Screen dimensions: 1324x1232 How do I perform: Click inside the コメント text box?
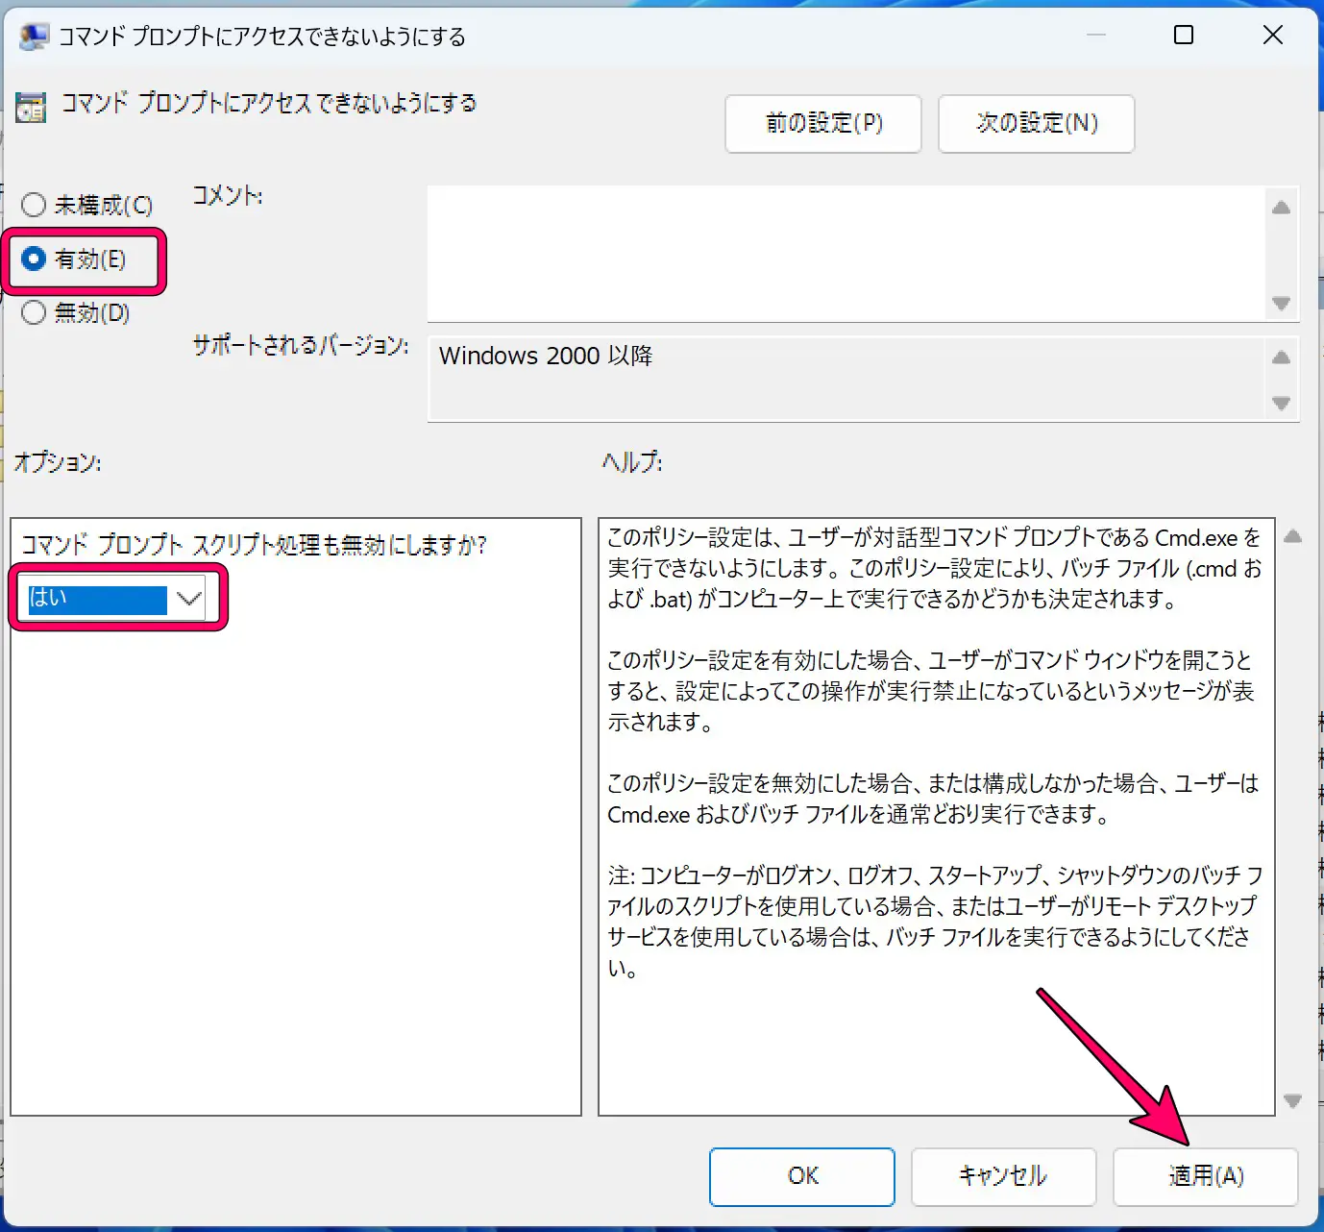click(x=846, y=254)
